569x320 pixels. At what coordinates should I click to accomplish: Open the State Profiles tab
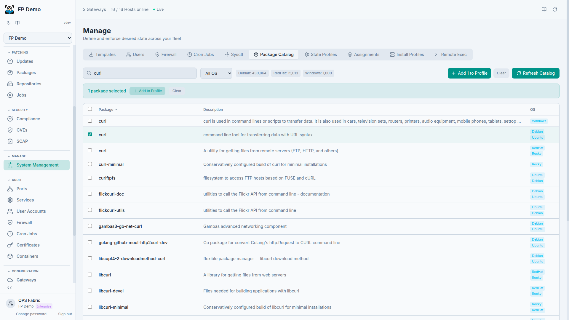coord(320,55)
